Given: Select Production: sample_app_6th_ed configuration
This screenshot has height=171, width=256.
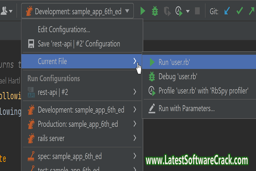Looking at the screenshot, I should click(x=78, y=124).
